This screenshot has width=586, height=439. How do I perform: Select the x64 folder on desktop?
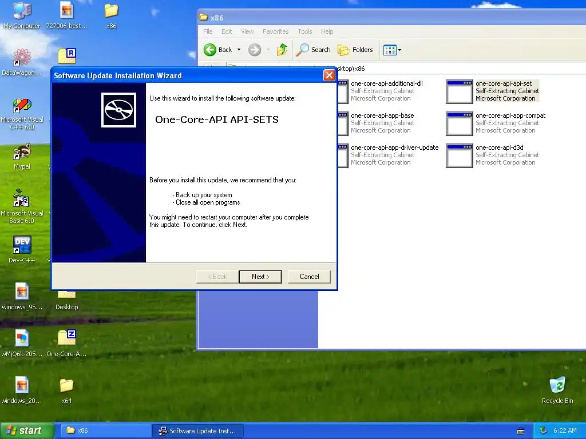(66, 390)
